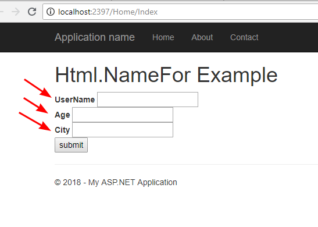Click the Application name brand link
318x227 pixels.
(x=95, y=37)
